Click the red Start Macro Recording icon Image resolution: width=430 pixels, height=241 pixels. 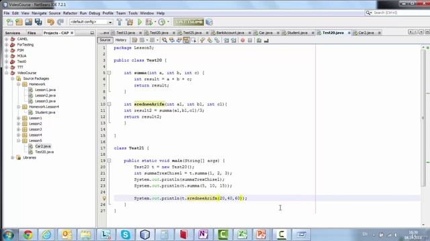(x=243, y=40)
